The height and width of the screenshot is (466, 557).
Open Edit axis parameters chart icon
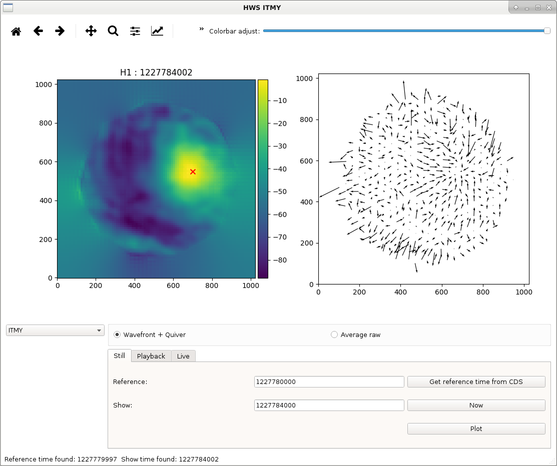coord(157,31)
